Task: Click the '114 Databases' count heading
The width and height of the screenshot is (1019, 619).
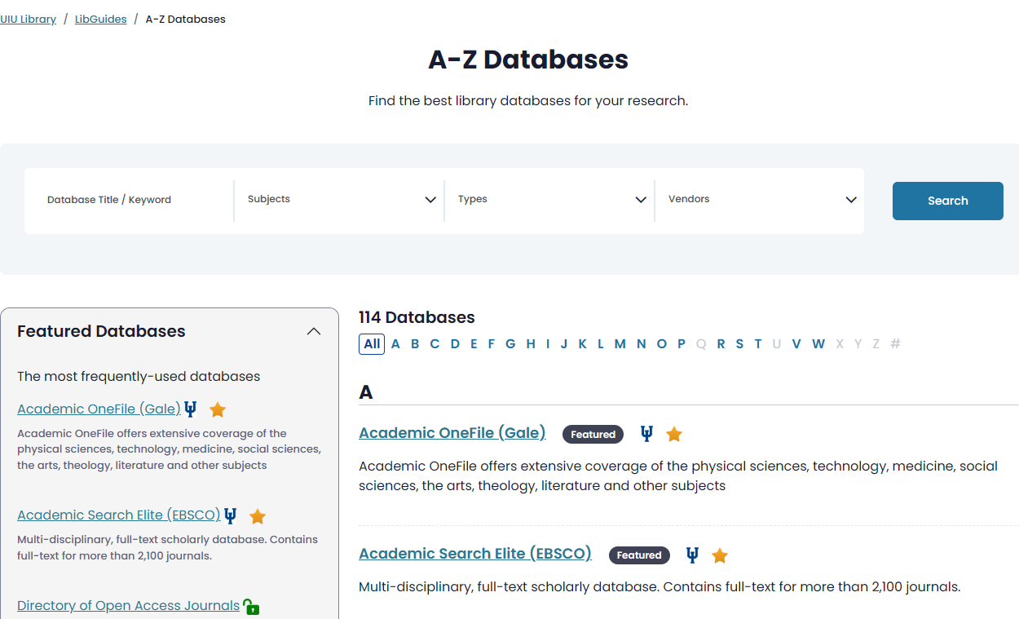Action: tap(417, 317)
